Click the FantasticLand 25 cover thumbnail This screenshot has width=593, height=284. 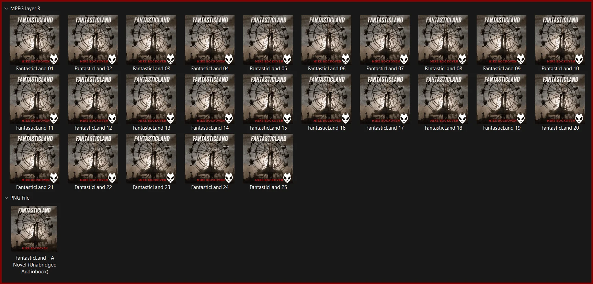268,158
